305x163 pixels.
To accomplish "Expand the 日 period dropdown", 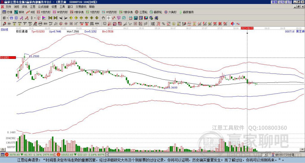I will point(5,18).
